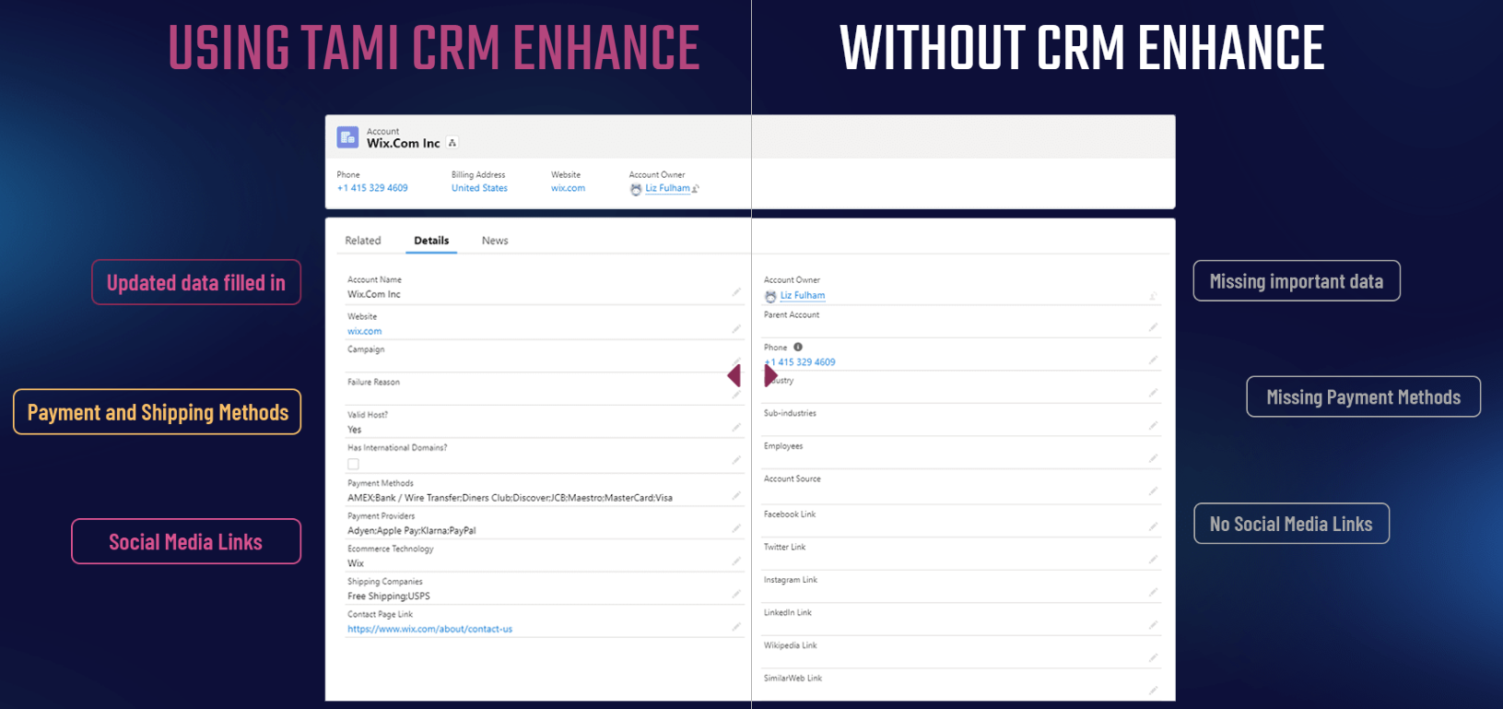1503x709 pixels.
Task: Click the LinkedIn Link edit pencil
Action: click(x=1153, y=625)
